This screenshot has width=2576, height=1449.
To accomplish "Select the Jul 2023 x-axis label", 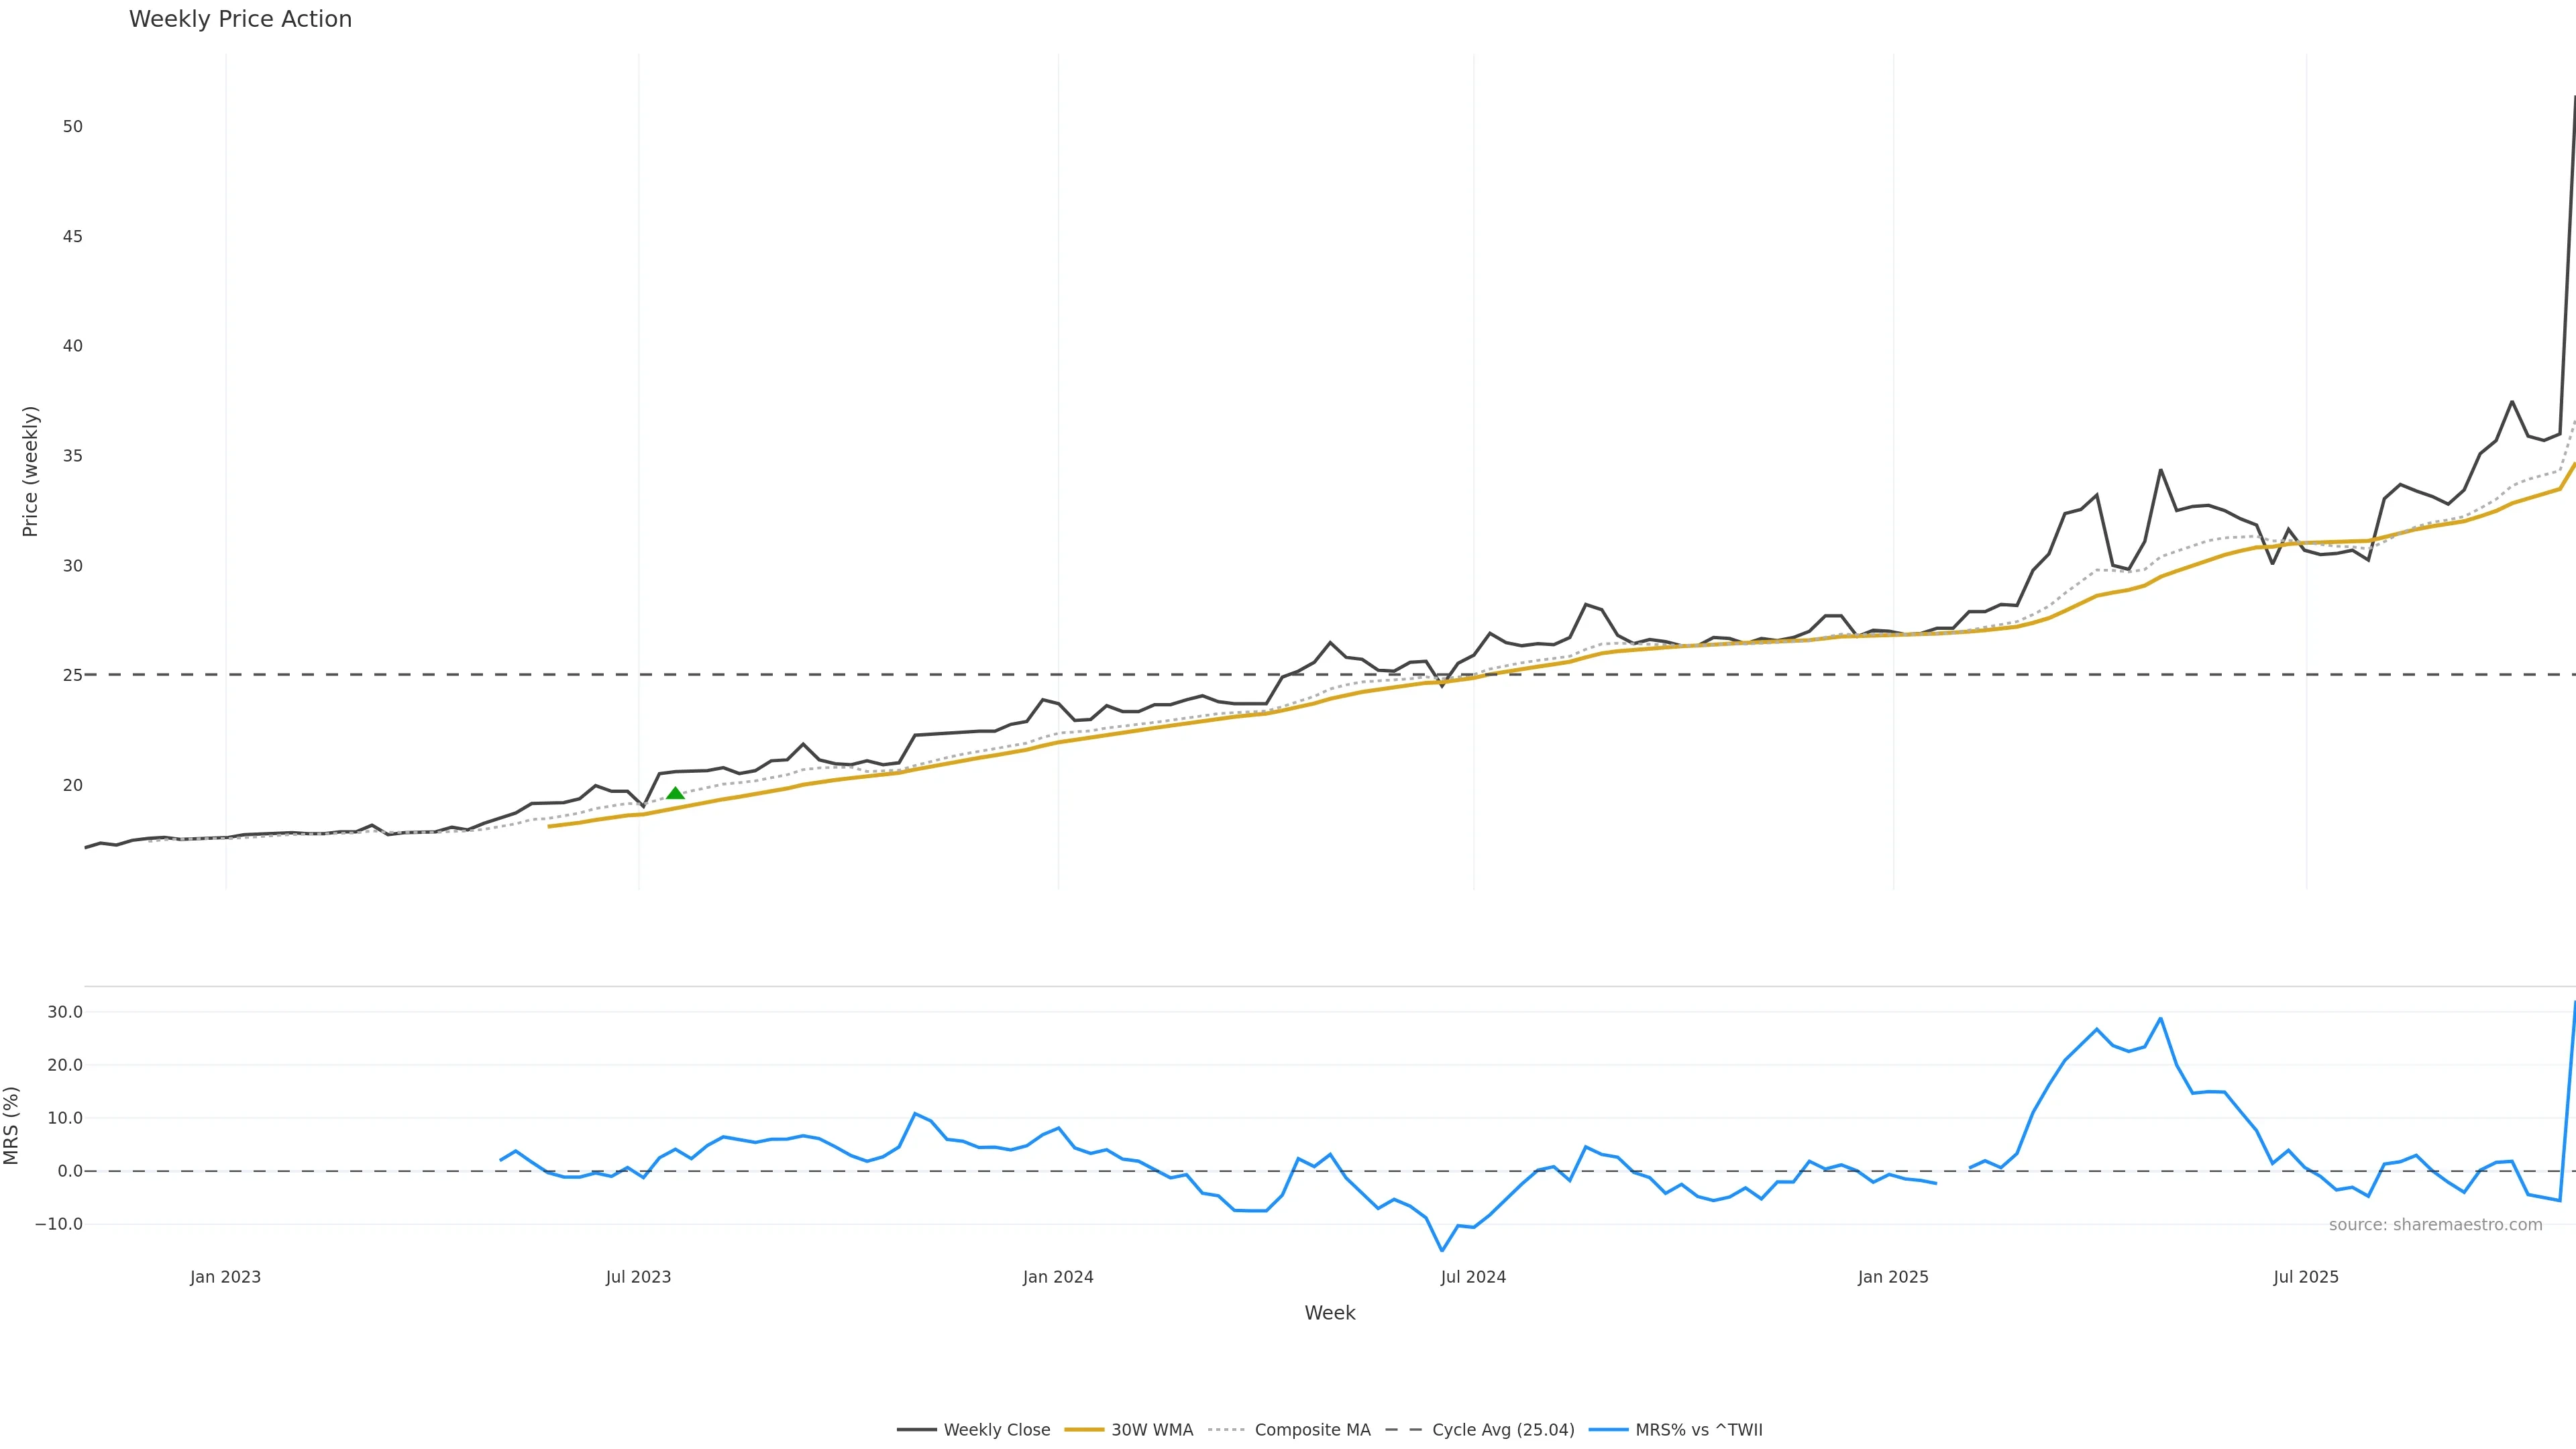I will tap(638, 1277).
